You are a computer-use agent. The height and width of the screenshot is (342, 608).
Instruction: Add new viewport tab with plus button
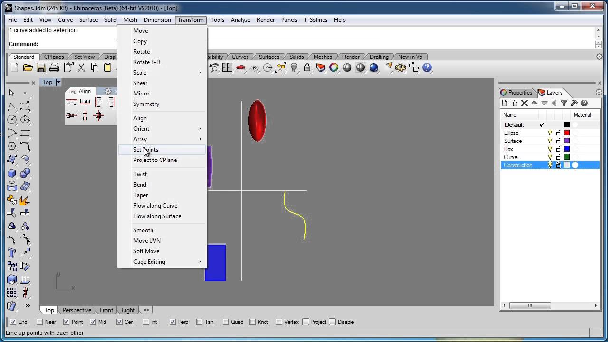click(x=146, y=310)
